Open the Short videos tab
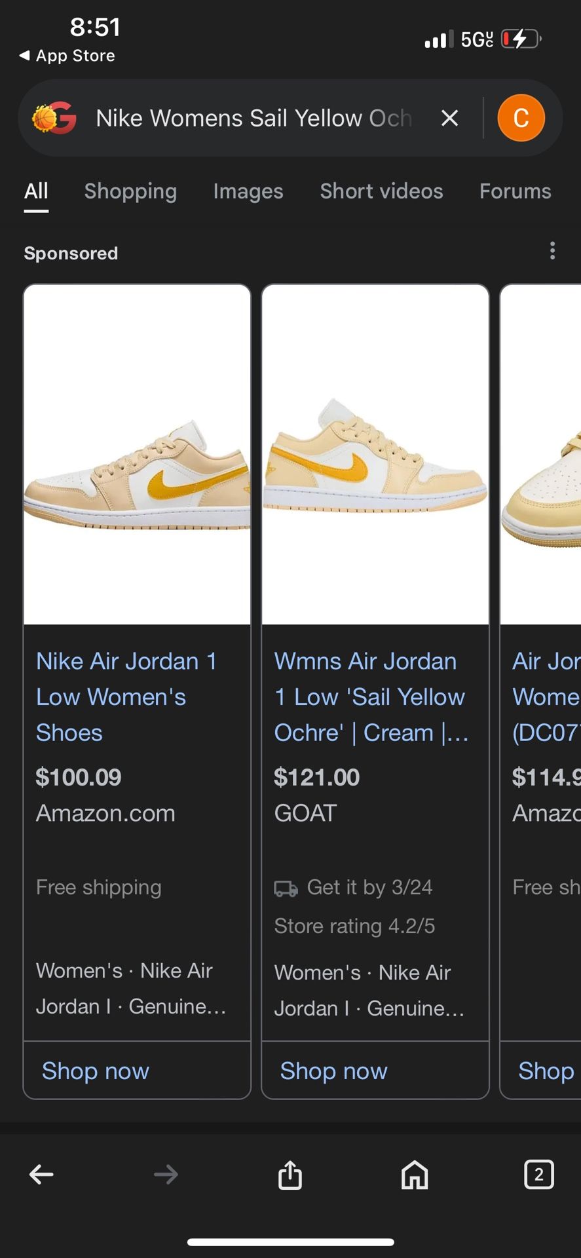 pos(381,191)
